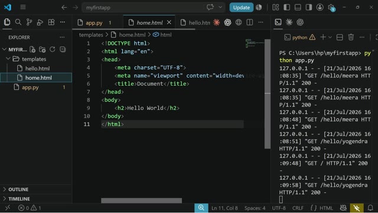Viewport: 378px width, 213px height.
Task: Expand the chat dropdown arrow
Action: click(220, 7)
